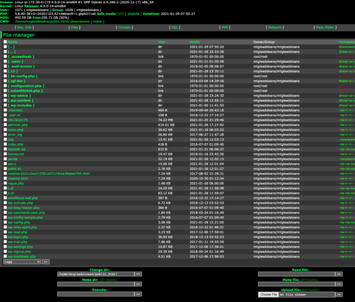Tick the checkbox for leadsdb.sql
Viewport: 355px width, 302px height.
[x=5, y=149]
